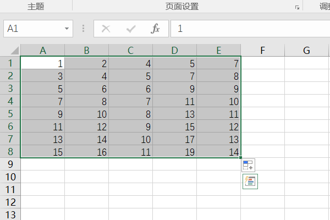This screenshot has height=220, width=330.
Task: Click the formula bar's three-dot resize handle
Action: 83,29
